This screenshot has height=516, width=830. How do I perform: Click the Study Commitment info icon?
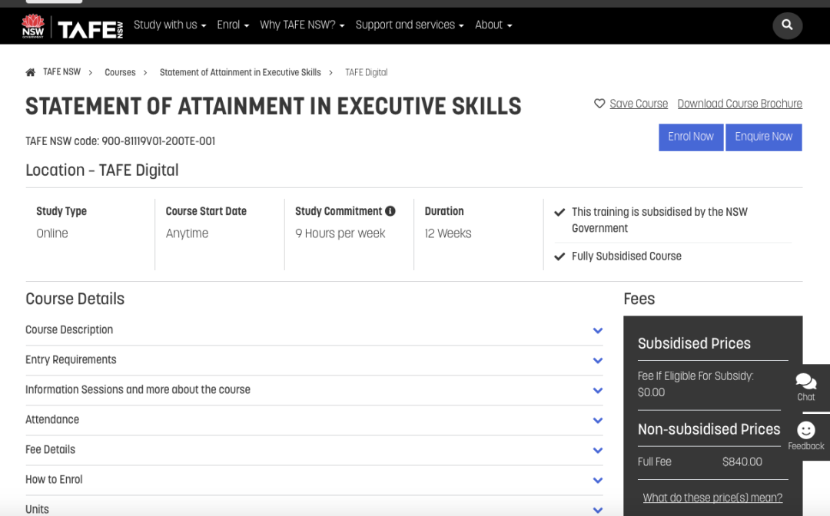(x=390, y=211)
